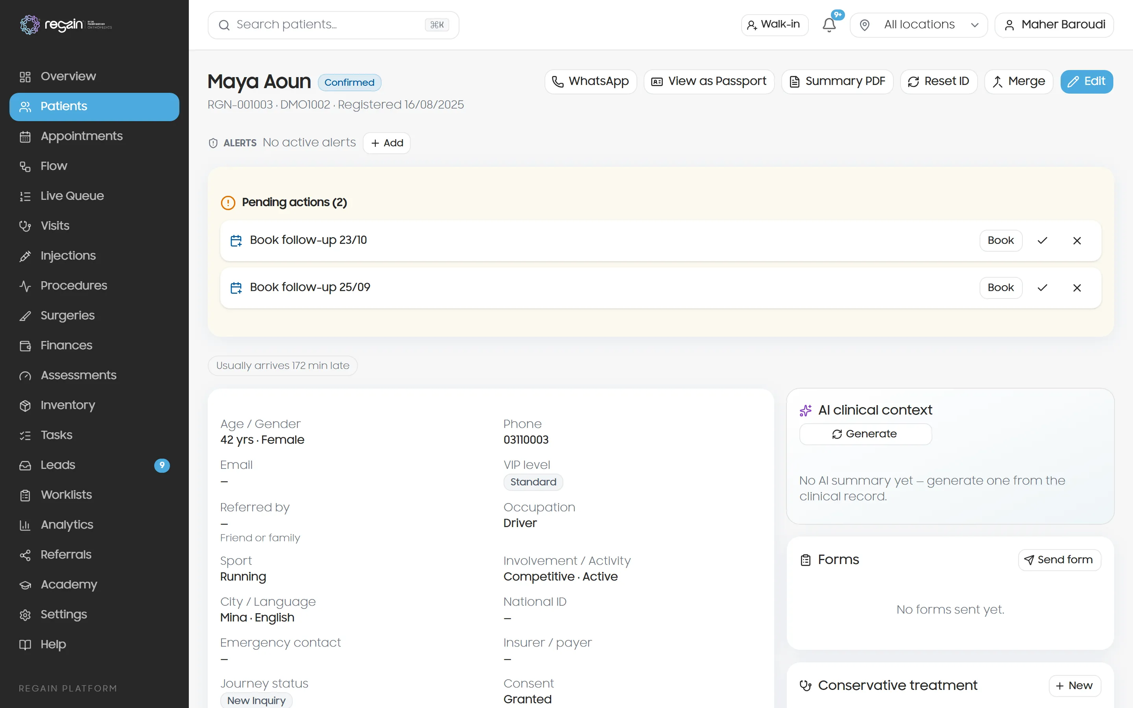Complete follow-up 25/09 with the checkmark
Image resolution: width=1133 pixels, height=708 pixels.
[x=1042, y=288]
